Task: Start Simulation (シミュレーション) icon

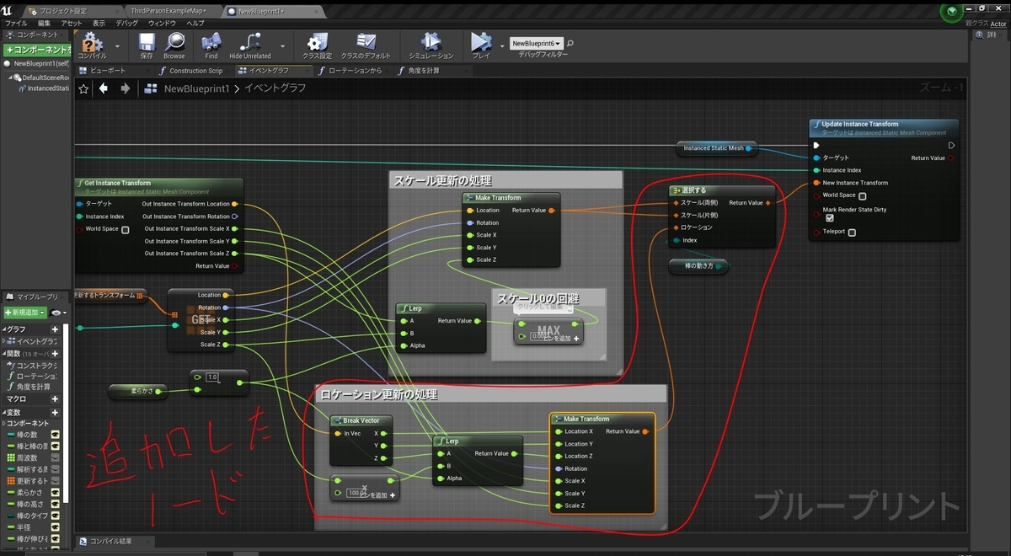Action: (x=431, y=41)
